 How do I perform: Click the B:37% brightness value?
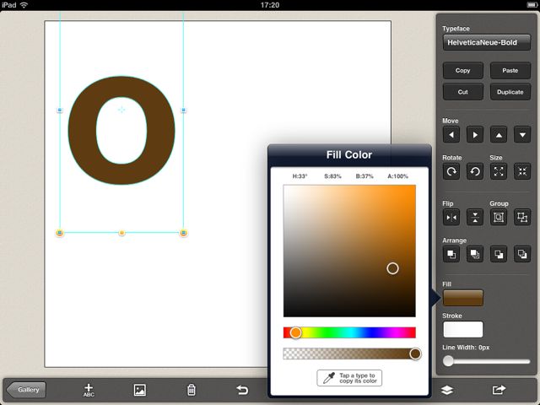coord(364,176)
